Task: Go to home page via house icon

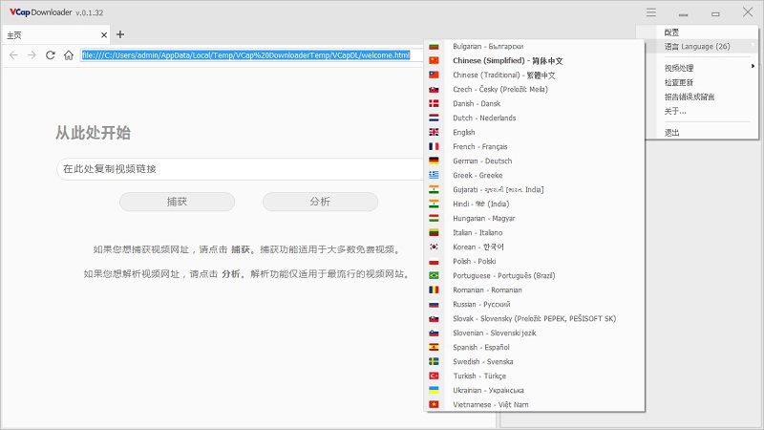Action: 69,54
